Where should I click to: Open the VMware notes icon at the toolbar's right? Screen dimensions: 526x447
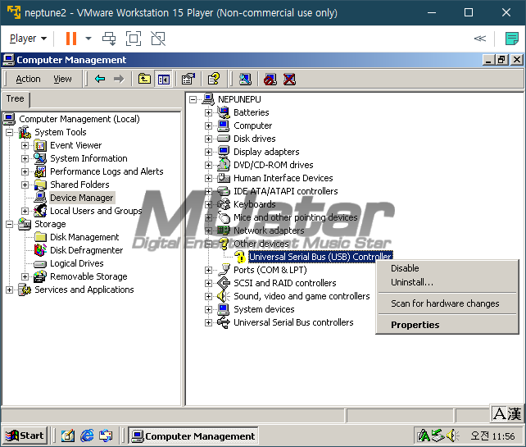click(x=511, y=39)
